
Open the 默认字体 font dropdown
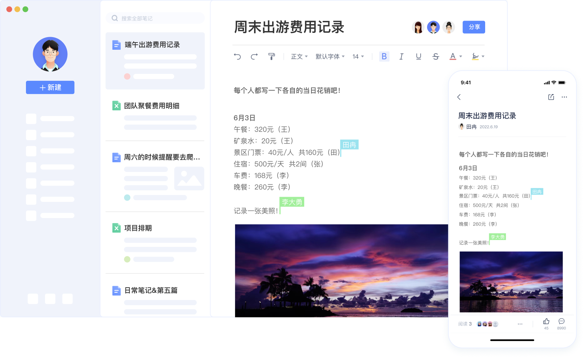(x=328, y=57)
